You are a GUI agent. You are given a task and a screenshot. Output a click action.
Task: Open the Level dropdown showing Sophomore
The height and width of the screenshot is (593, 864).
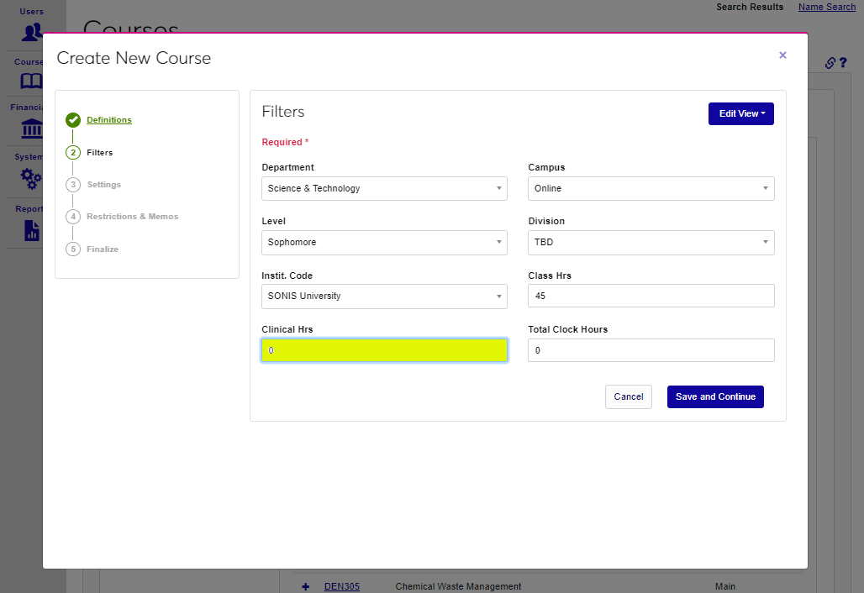pyautogui.click(x=384, y=242)
